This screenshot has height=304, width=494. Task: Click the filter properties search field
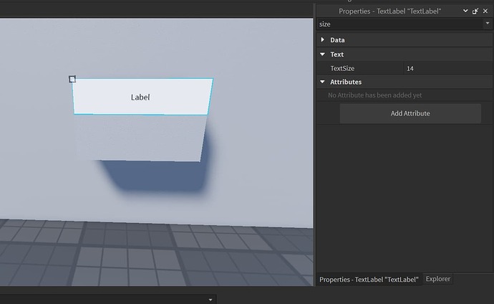pyautogui.click(x=400, y=24)
